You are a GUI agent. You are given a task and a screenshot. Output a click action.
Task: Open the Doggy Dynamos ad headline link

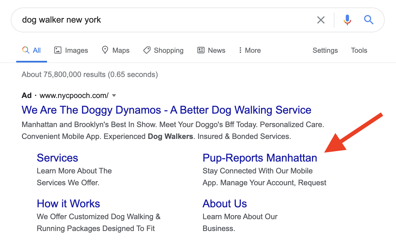tap(166, 110)
